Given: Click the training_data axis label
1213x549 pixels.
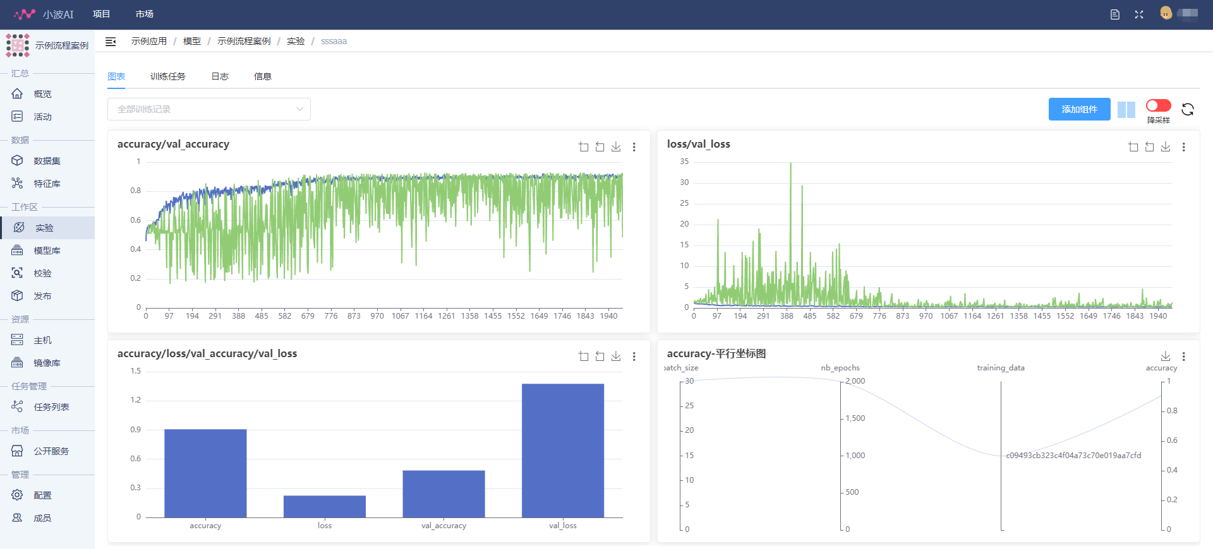Looking at the screenshot, I should 1001,368.
